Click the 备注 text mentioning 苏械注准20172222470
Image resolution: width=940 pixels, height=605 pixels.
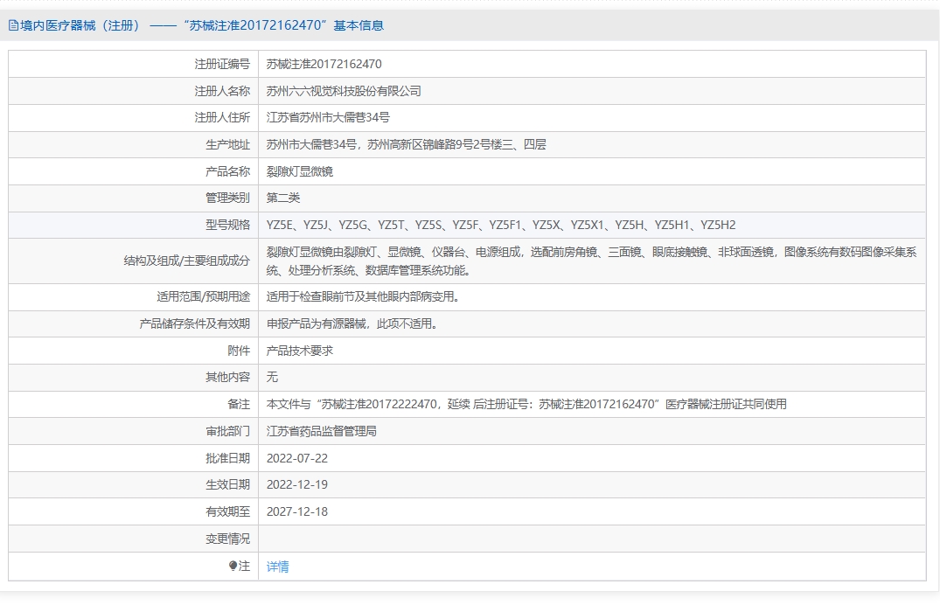tap(526, 404)
